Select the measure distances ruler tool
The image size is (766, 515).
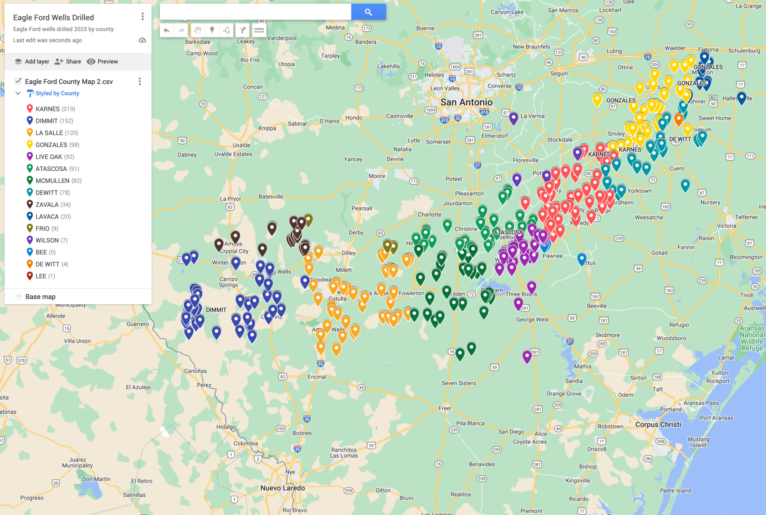click(x=259, y=30)
